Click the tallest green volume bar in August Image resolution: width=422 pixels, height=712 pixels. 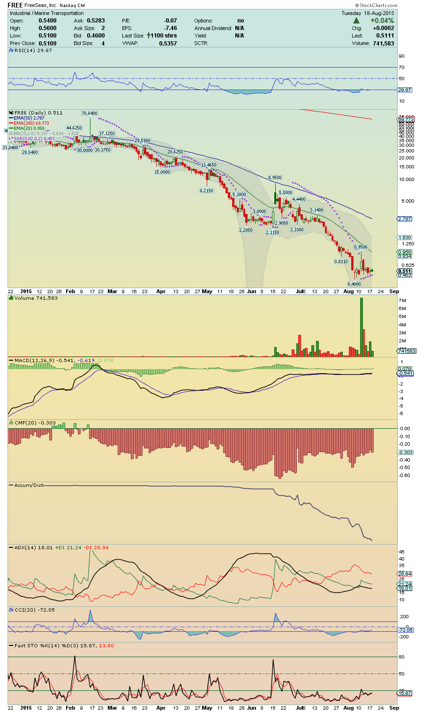click(362, 327)
